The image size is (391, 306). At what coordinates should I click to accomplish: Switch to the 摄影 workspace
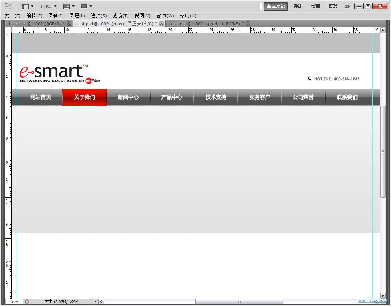[x=333, y=6]
